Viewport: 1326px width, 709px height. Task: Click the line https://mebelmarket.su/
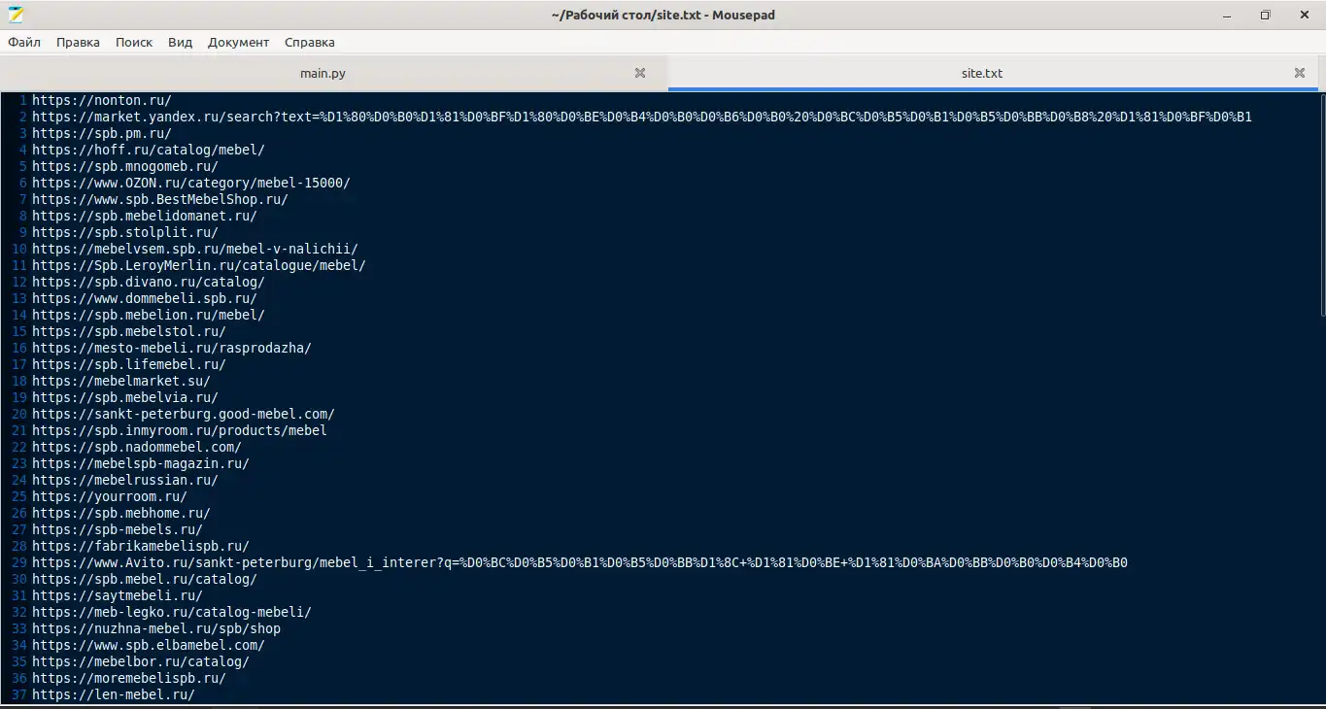click(121, 381)
